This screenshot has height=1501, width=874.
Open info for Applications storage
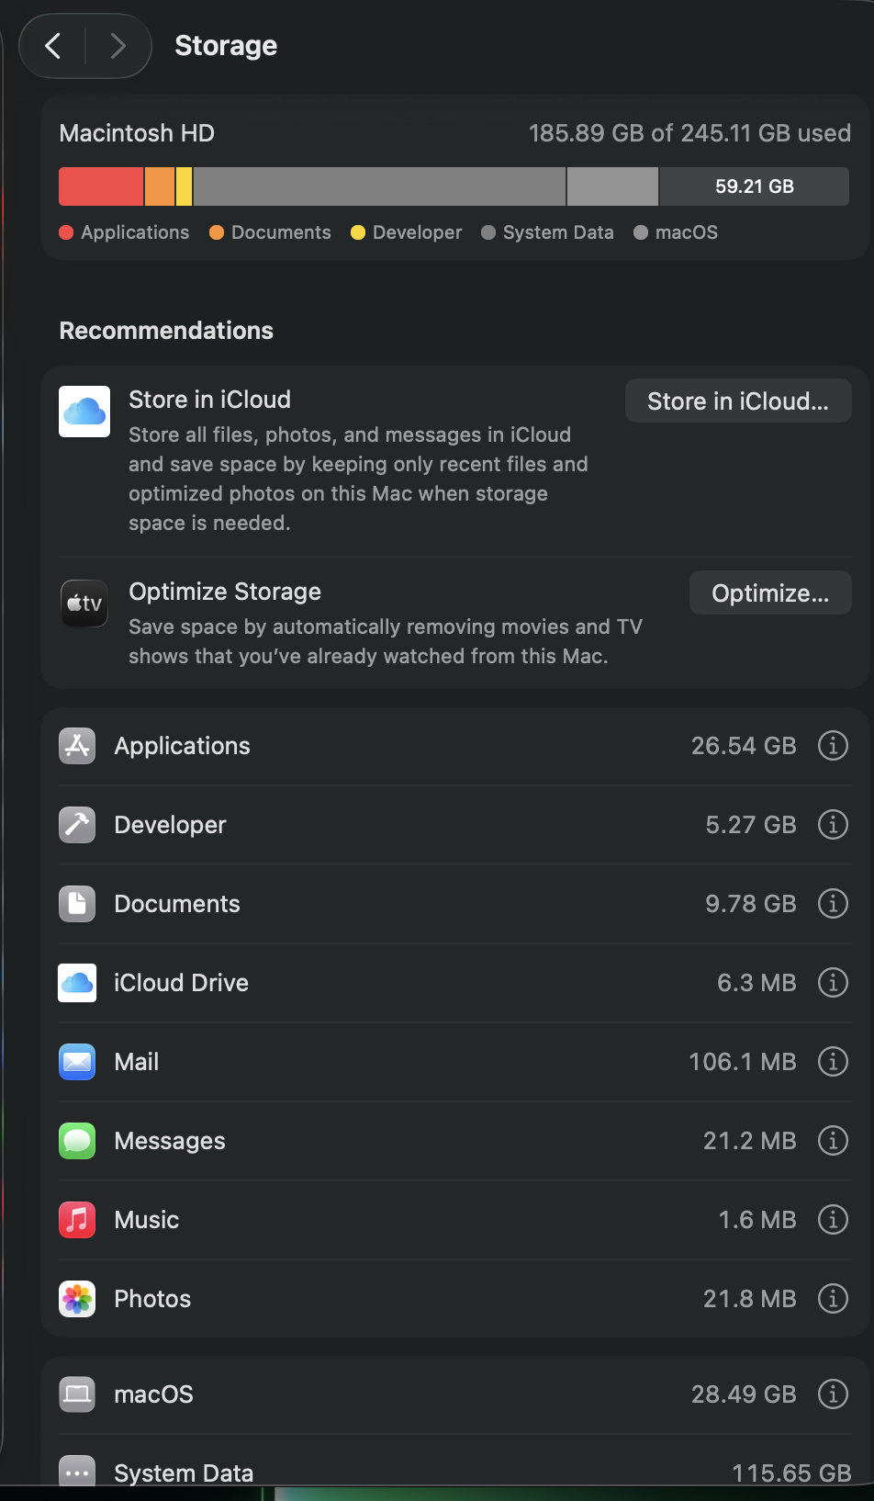tap(833, 746)
